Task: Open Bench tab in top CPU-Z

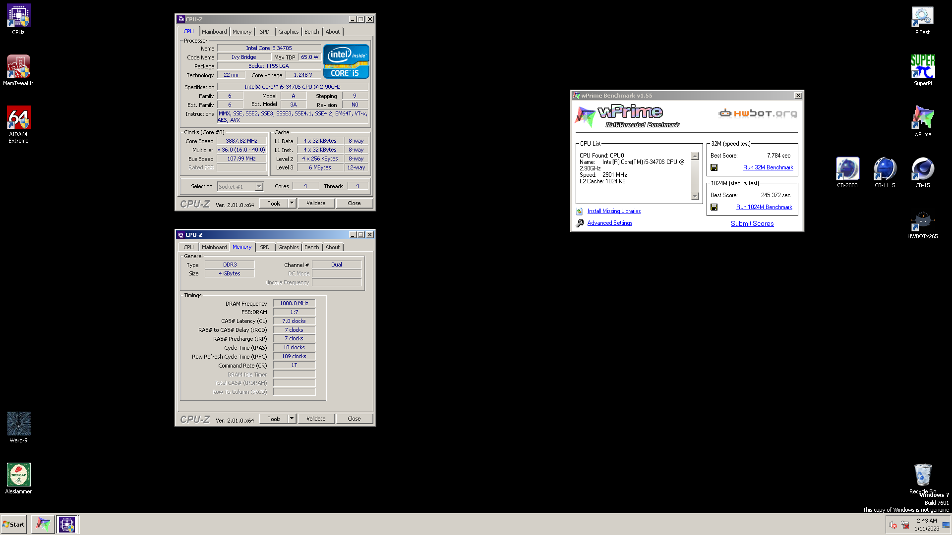Action: pos(312,32)
